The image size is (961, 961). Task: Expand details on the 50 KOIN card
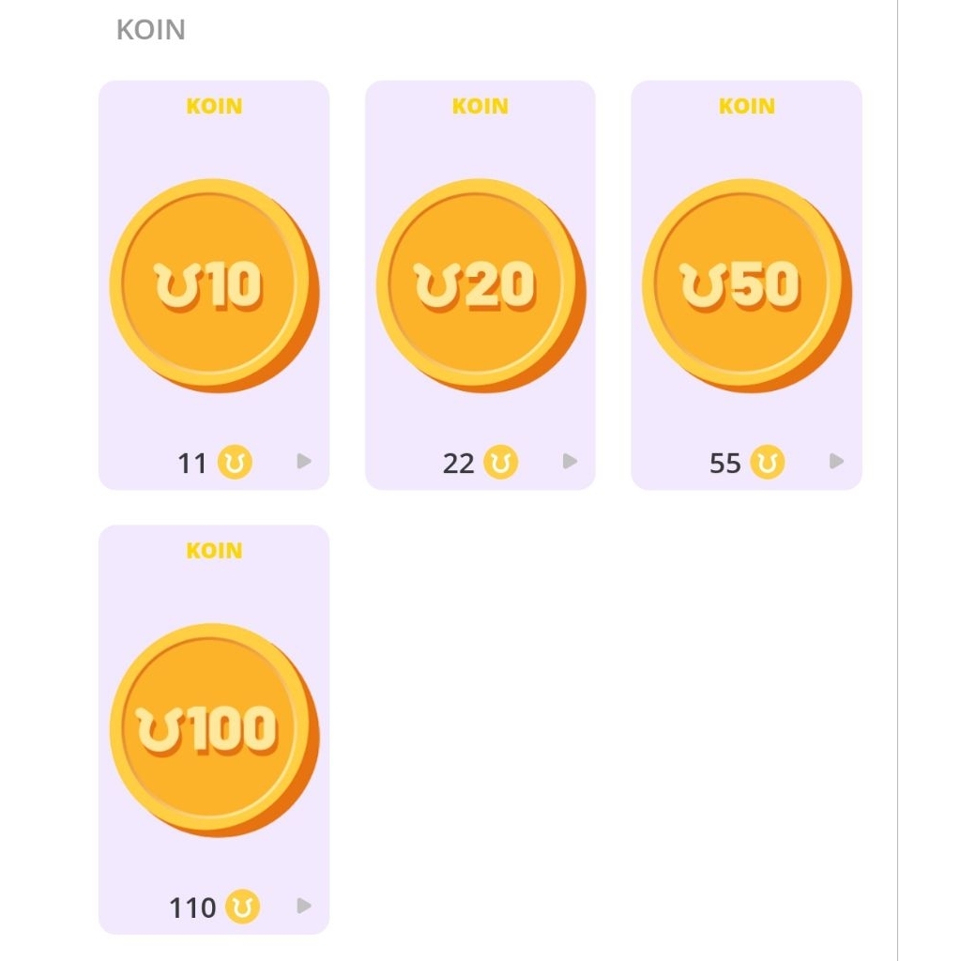(x=835, y=462)
